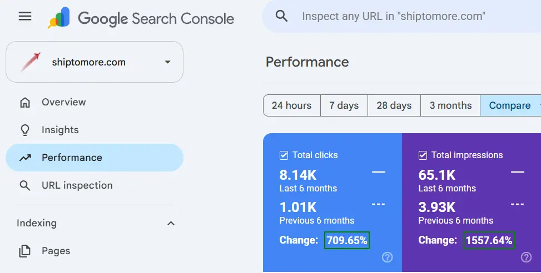Go to Overview in the sidebar
This screenshot has height=273, width=541.
click(95, 102)
